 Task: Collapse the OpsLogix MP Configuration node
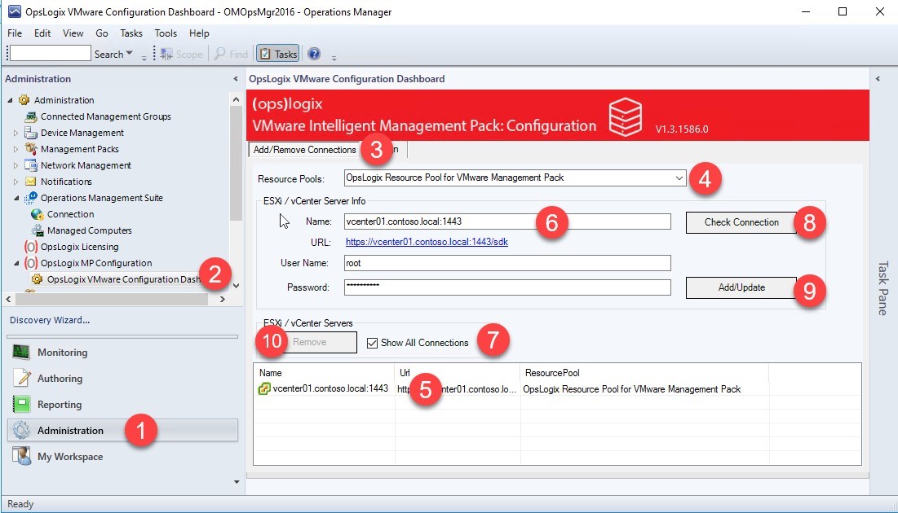[x=15, y=263]
